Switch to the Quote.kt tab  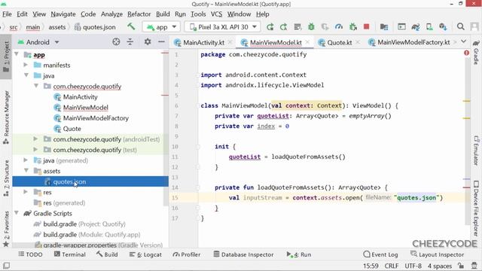pos(339,42)
